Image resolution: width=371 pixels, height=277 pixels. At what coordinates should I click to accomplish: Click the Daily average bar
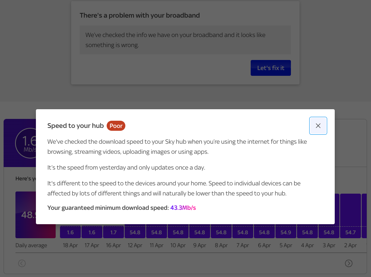click(x=36, y=215)
